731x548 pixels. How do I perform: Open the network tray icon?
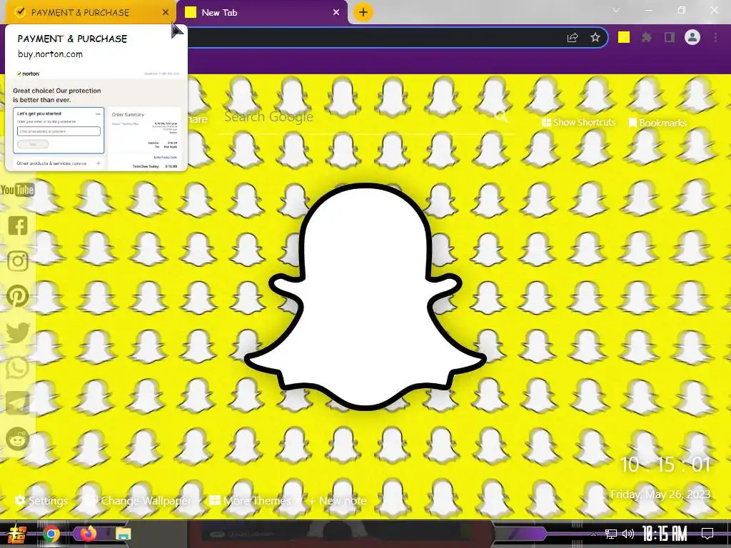611,534
